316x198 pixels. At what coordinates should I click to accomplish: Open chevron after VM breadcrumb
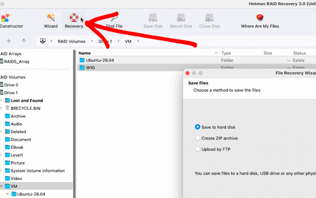click(x=138, y=41)
